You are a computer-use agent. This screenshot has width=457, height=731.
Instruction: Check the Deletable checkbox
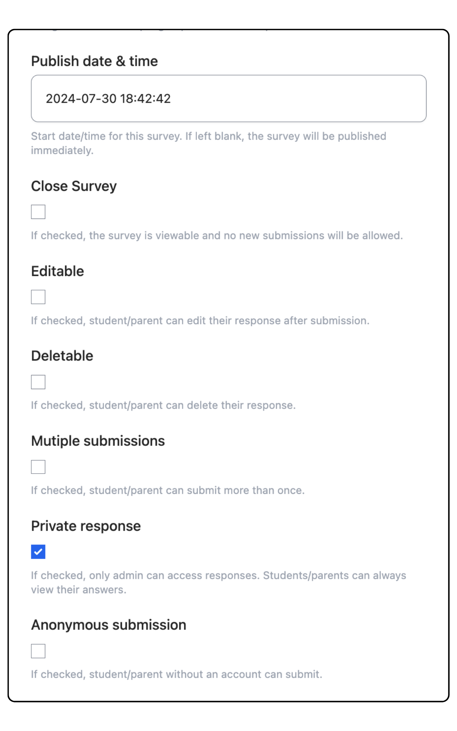point(38,382)
